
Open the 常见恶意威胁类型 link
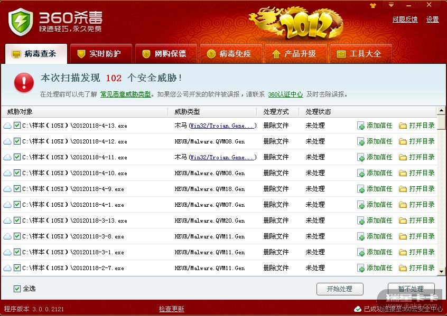[125, 94]
